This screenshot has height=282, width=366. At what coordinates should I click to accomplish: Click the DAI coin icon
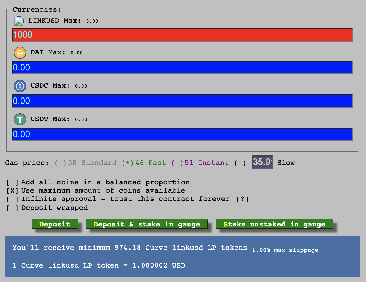20,53
